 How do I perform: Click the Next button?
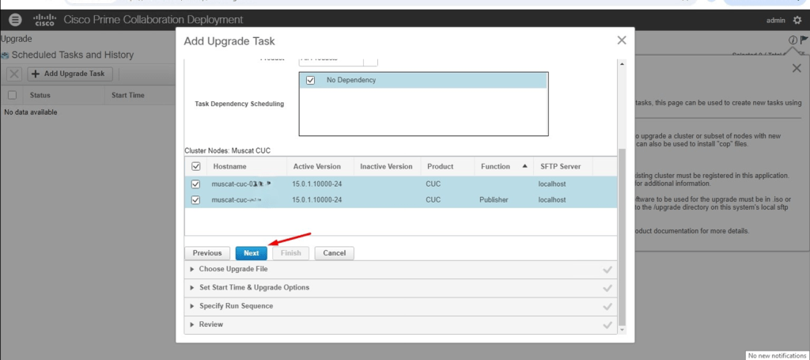pyautogui.click(x=251, y=253)
